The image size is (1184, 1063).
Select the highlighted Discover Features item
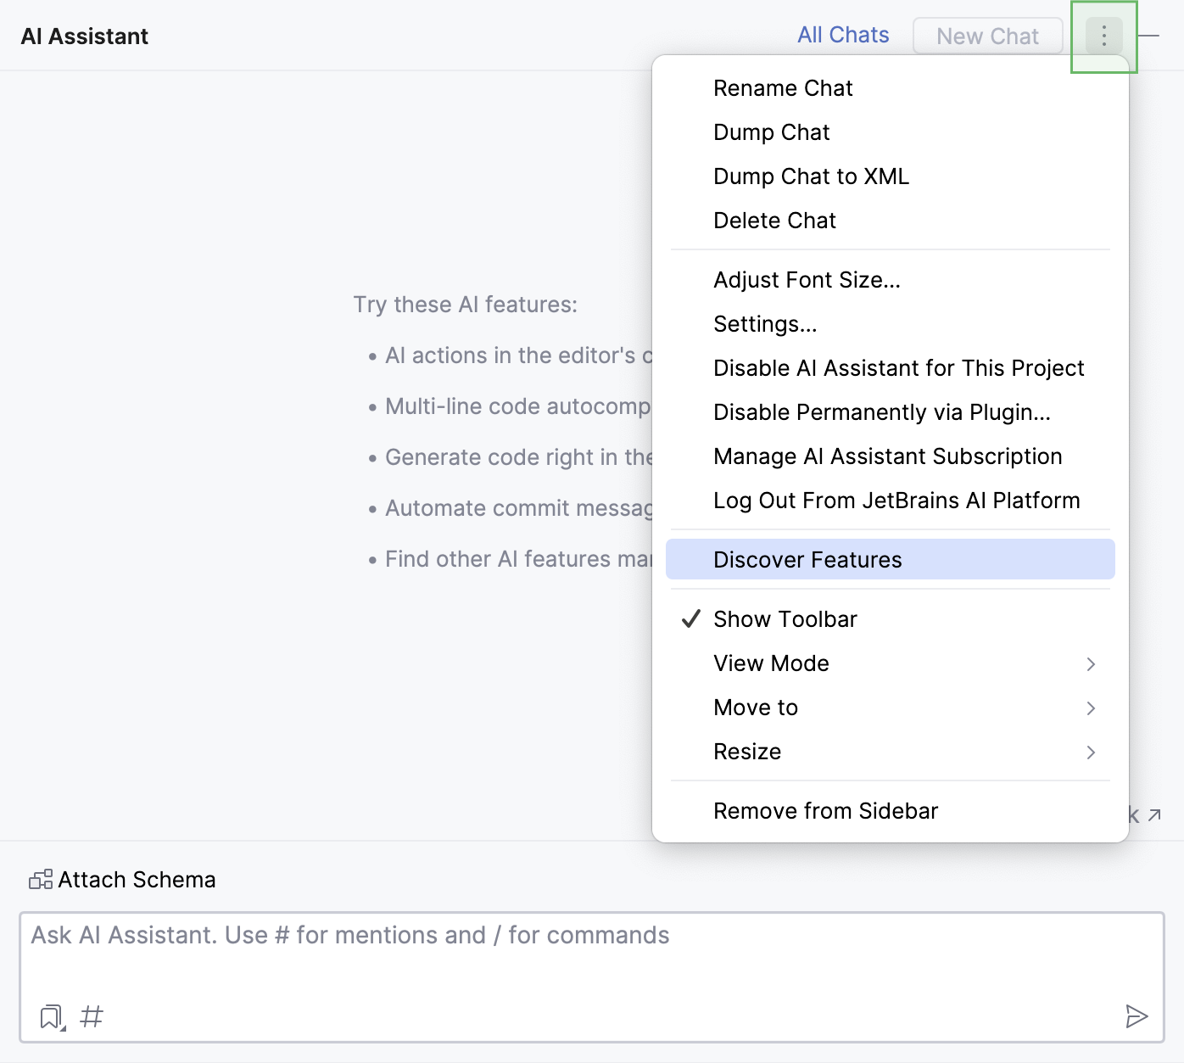(x=891, y=560)
